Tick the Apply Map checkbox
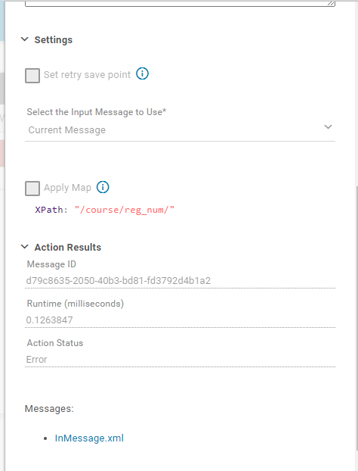 [32, 189]
